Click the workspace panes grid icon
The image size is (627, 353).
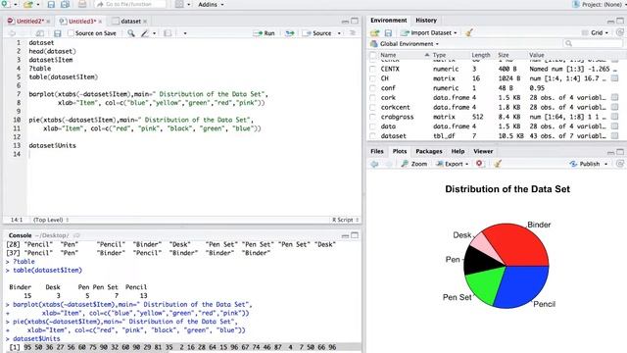click(179, 4)
